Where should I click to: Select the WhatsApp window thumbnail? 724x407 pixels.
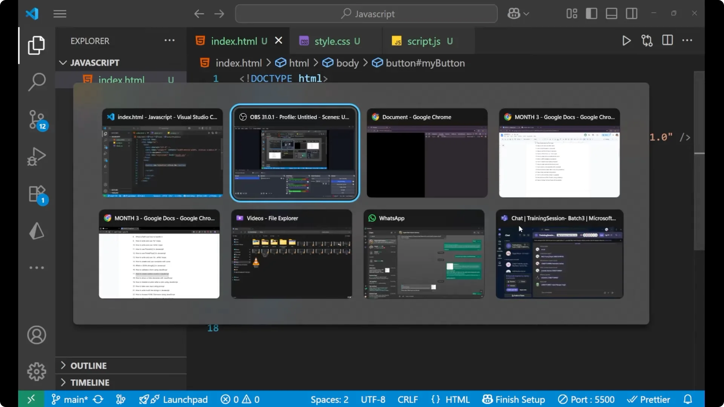424,254
